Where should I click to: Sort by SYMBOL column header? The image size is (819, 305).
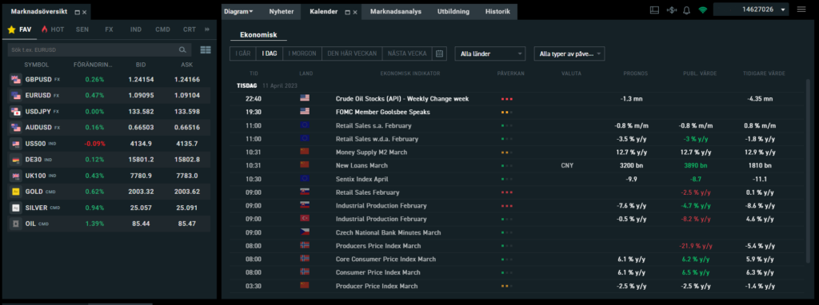(x=37, y=65)
